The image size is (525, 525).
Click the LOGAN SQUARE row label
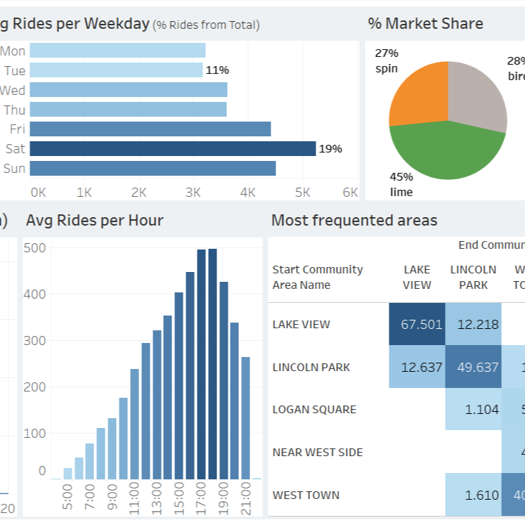[x=314, y=410]
